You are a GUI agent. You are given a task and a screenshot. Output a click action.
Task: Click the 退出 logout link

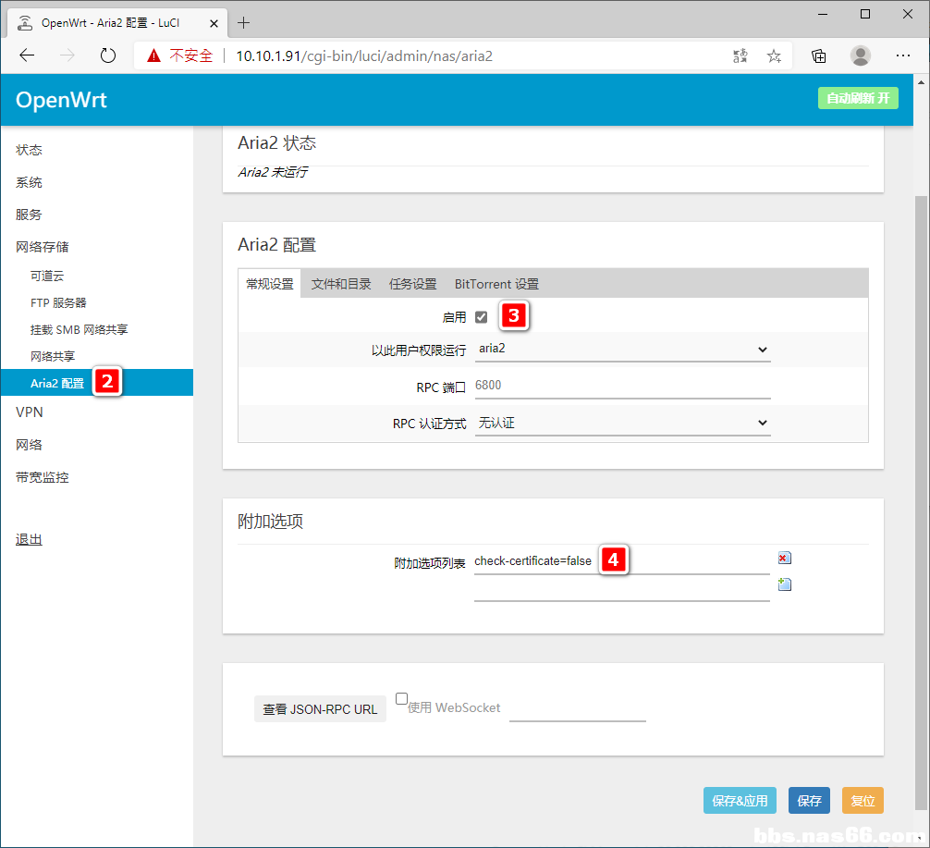29,539
